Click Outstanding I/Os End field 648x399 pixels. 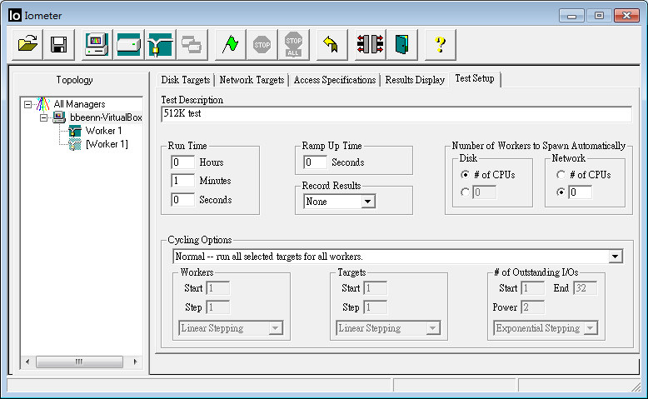[x=586, y=288]
